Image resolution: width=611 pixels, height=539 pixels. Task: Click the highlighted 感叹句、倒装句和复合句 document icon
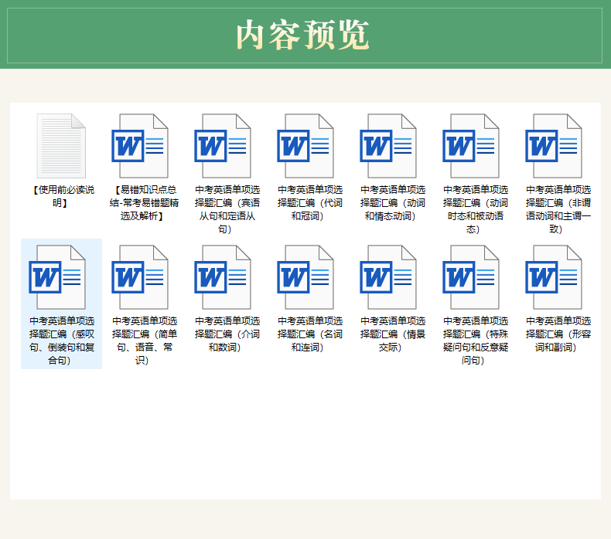[x=57, y=277]
